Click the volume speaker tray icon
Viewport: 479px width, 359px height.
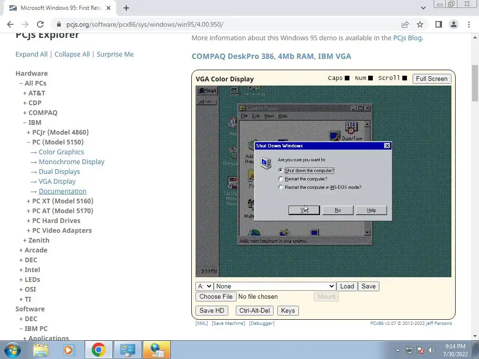coord(432,350)
